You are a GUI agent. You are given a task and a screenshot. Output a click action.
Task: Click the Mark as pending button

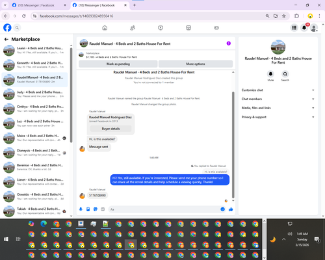click(x=118, y=64)
